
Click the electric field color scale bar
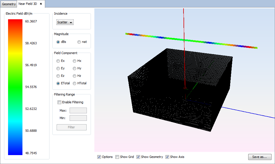(15, 87)
